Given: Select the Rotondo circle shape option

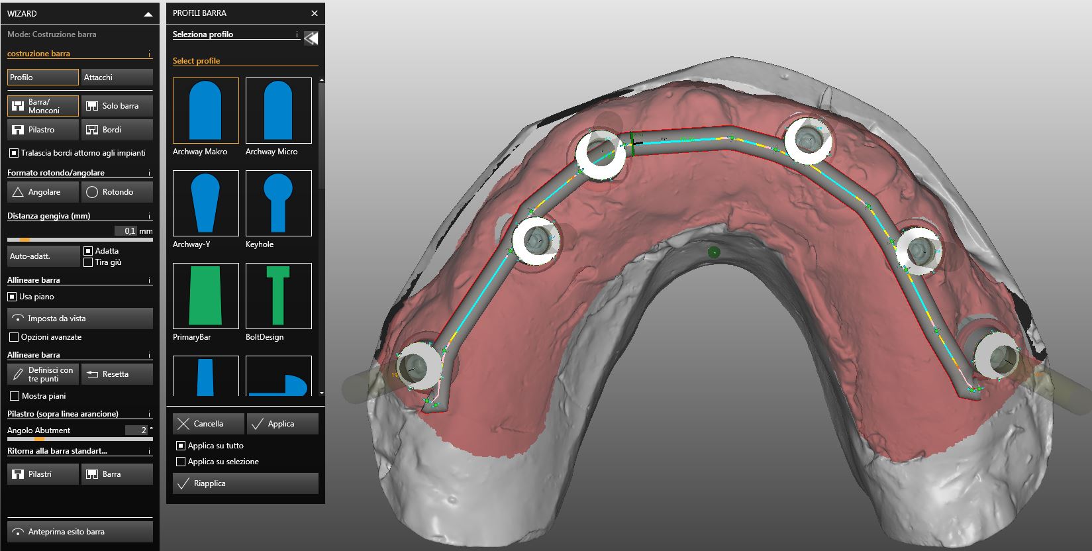Looking at the screenshot, I should [117, 192].
